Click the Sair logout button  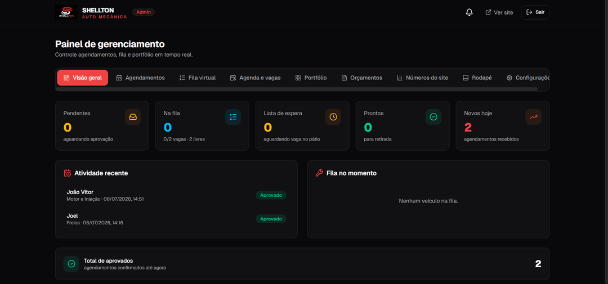coord(535,12)
